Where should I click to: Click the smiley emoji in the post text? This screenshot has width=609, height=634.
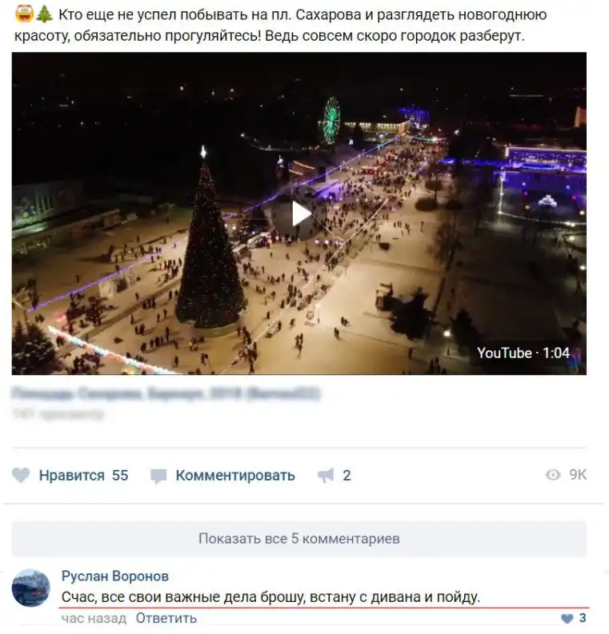tap(24, 14)
